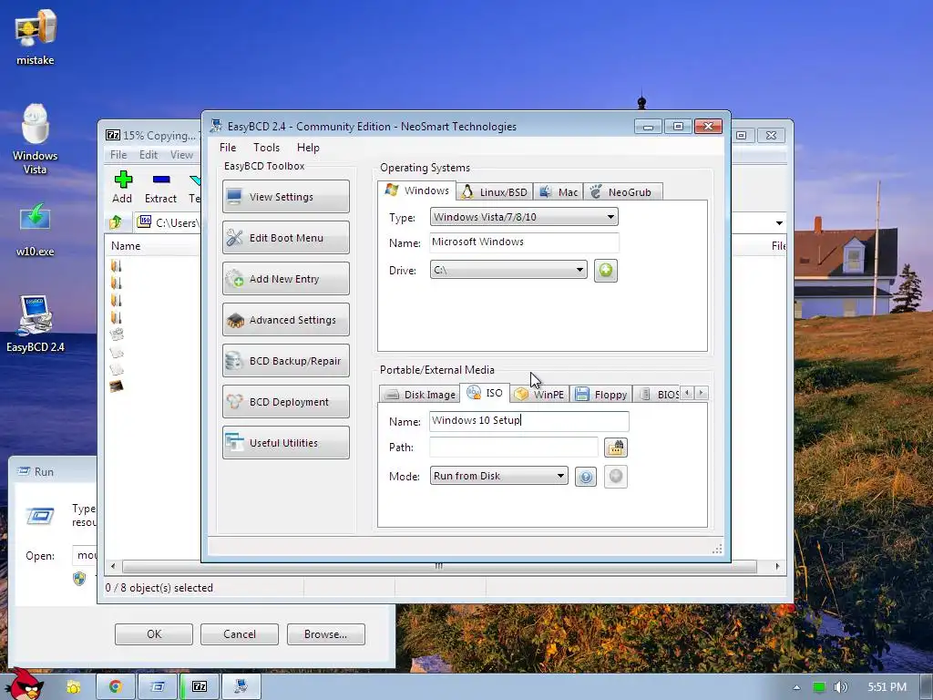Switch to the Mac tab

pyautogui.click(x=559, y=191)
